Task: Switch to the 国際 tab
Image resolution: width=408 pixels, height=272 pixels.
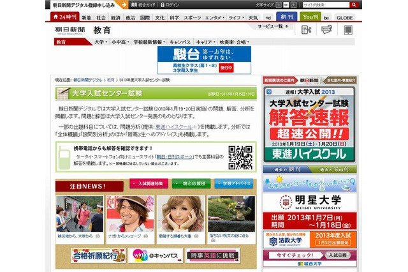Action: [x=145, y=18]
